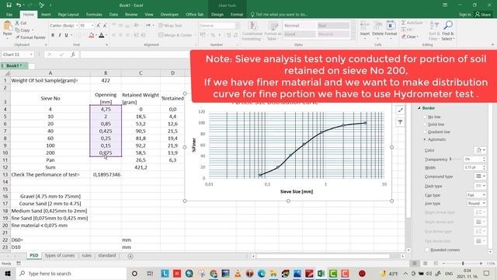Switch to 'types of curves' sheet tab
The height and width of the screenshot is (280, 497).
pyautogui.click(x=60, y=256)
